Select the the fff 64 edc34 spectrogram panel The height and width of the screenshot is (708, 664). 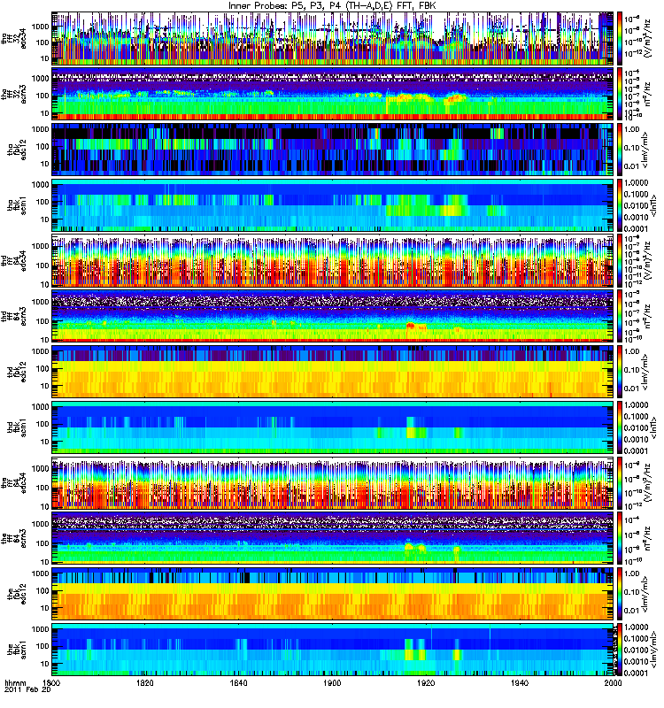tap(333, 482)
